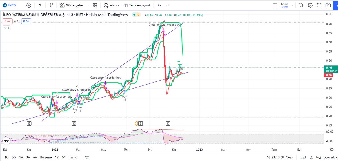This screenshot has height=161, width=338.
Task: Start Yeniden oynat bar replay
Action: pos(137,5)
